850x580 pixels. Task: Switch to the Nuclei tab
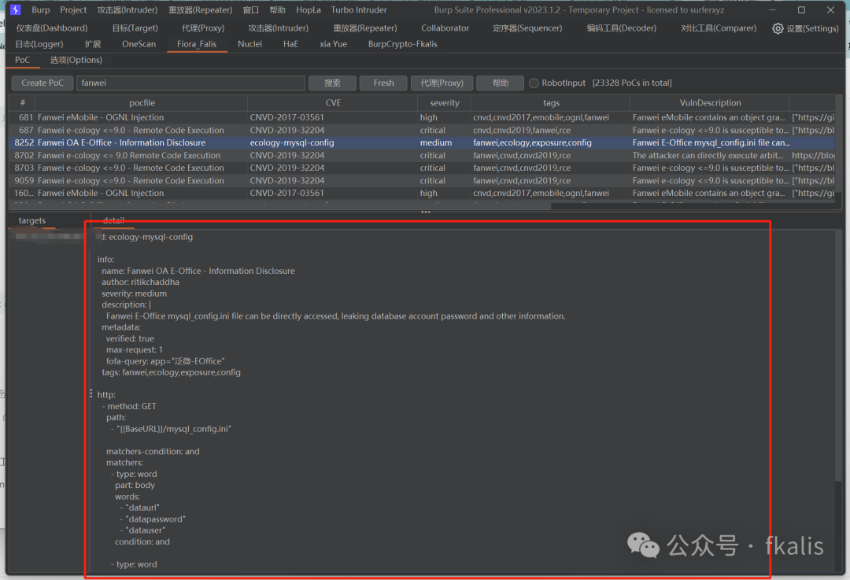(249, 44)
